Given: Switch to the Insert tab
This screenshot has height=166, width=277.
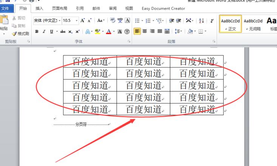Looking at the screenshot, I should [39, 8].
